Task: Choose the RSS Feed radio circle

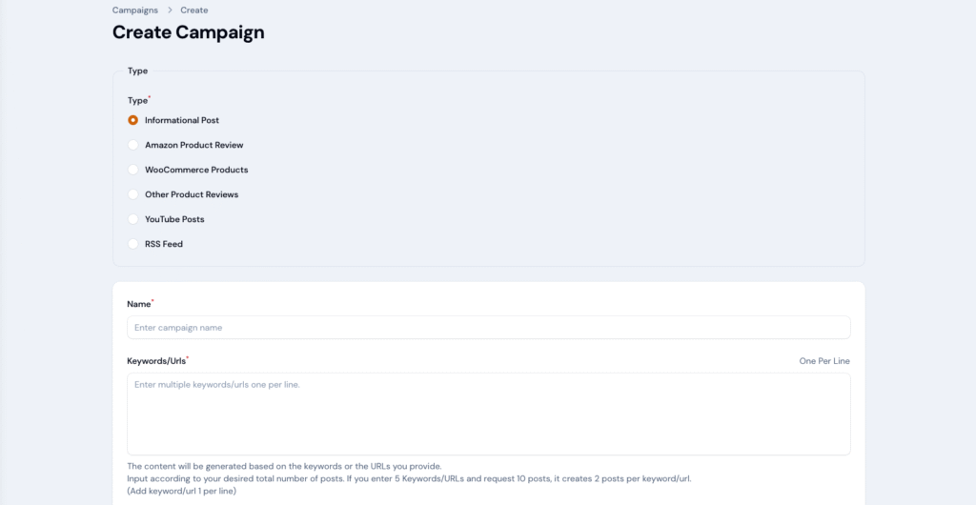Action: (x=132, y=245)
